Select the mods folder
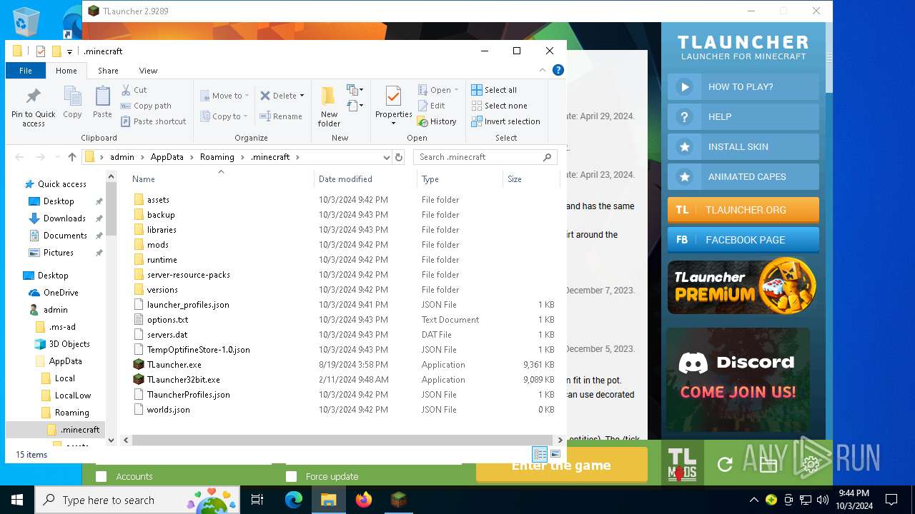Viewport: 915px width, 514px height. coord(158,245)
